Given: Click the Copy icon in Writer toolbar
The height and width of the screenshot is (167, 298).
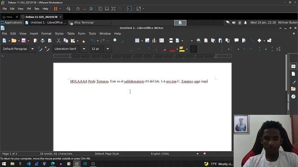Looking at the screenshot, I should pos(66,40).
